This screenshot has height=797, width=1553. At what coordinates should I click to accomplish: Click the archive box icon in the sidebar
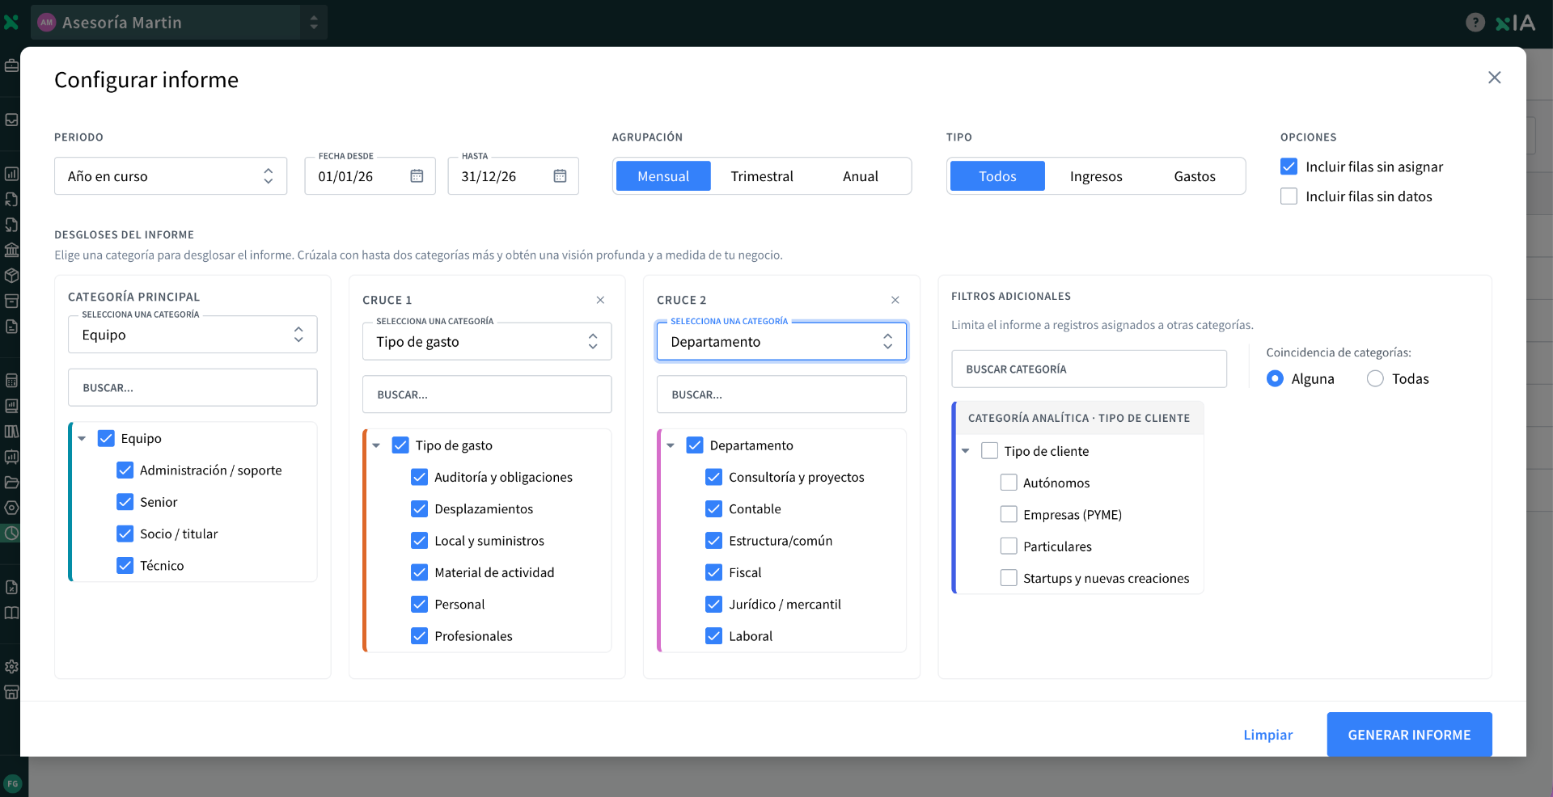pos(11,301)
